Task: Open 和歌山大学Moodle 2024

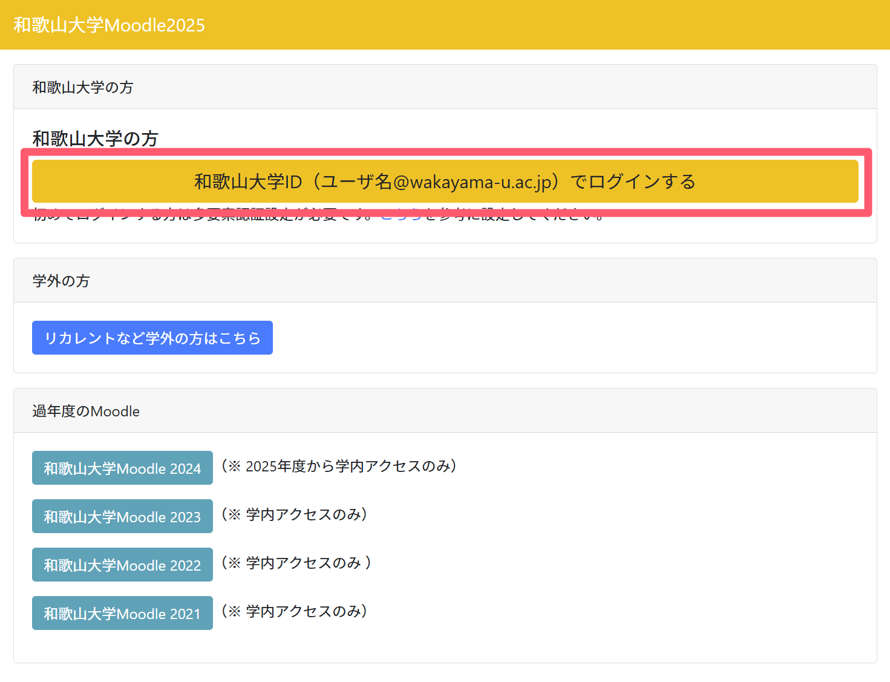Action: point(122,468)
